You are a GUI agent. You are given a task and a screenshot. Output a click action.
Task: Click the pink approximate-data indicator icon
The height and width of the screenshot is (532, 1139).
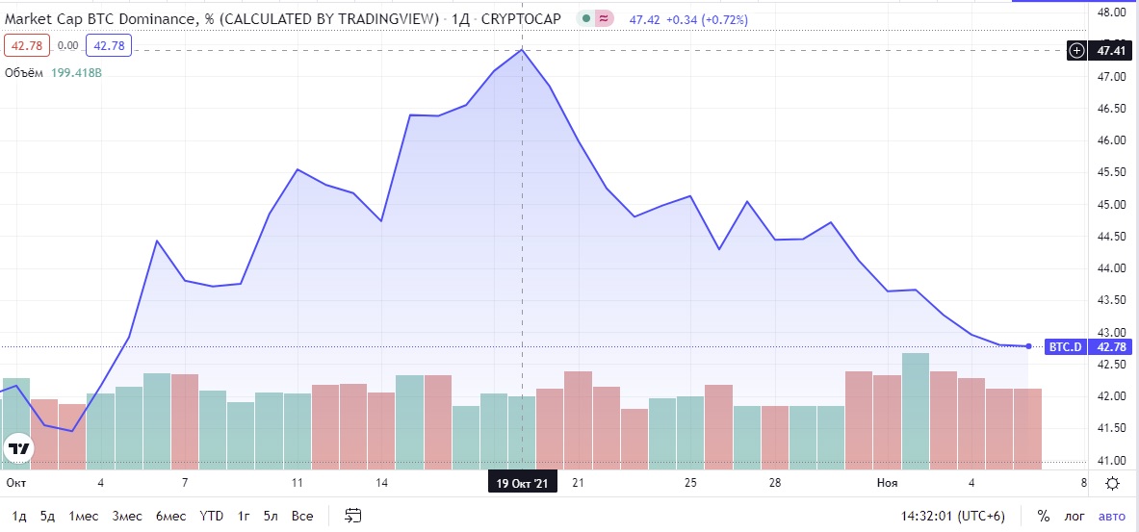click(605, 18)
